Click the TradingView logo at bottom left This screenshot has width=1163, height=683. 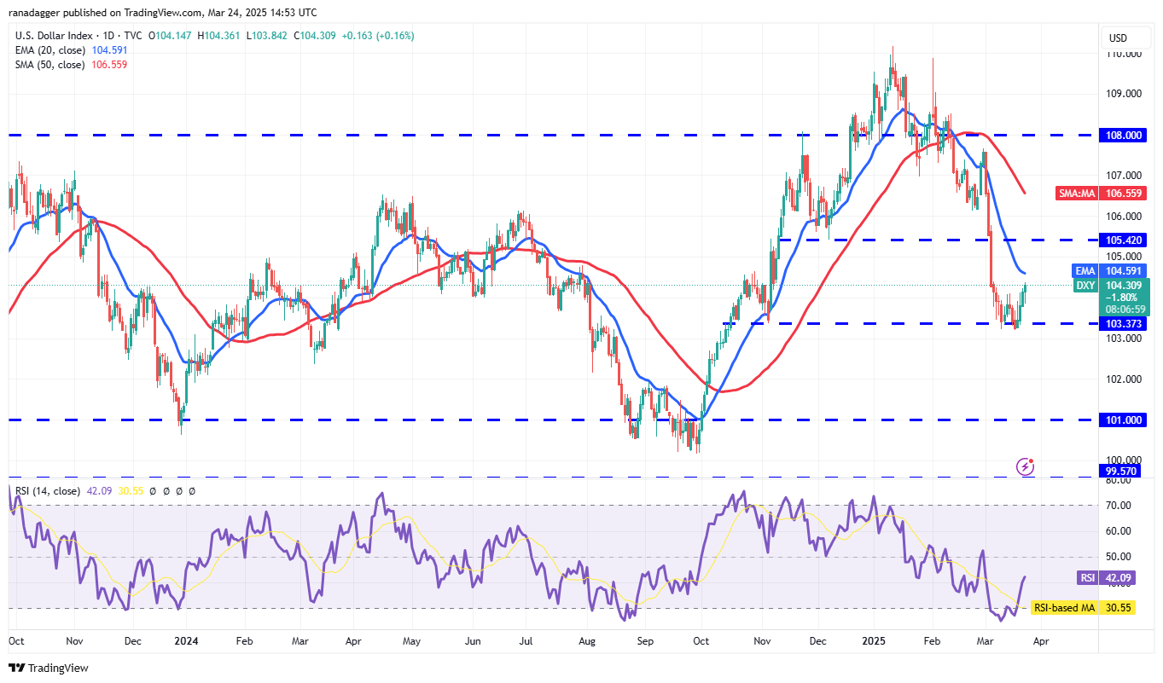coord(49,668)
